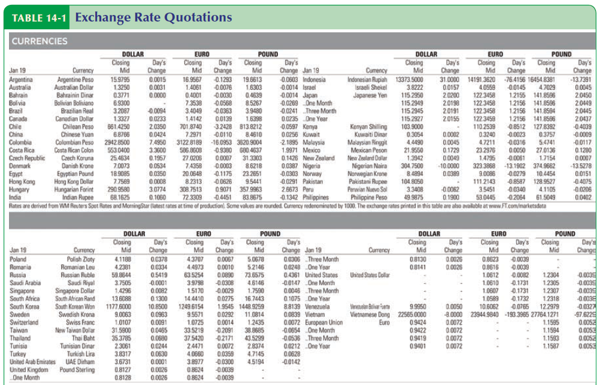Click the 'Rates are derived from WM Reuters' footnote
The width and height of the screenshot is (603, 385).
tap(278, 206)
